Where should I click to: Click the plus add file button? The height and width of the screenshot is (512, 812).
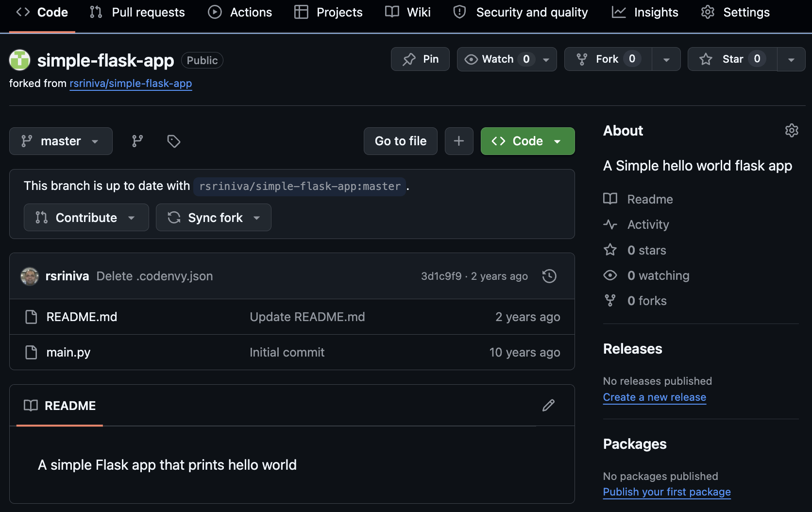459,141
